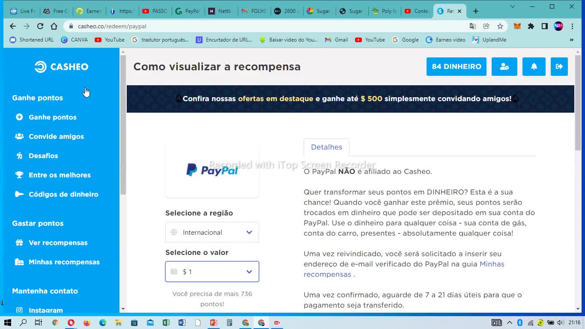
Task: Show hidden bookmarks with the double chevron
Action: tap(572, 40)
